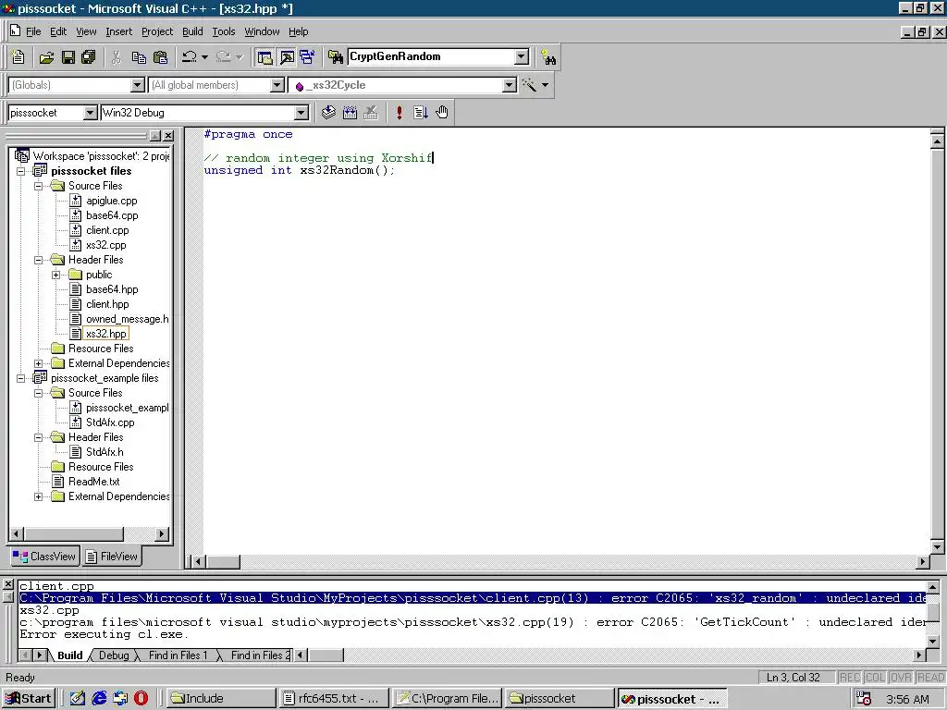Collapse the pisssocket_example files node
This screenshot has width=947, height=710.
click(21, 378)
